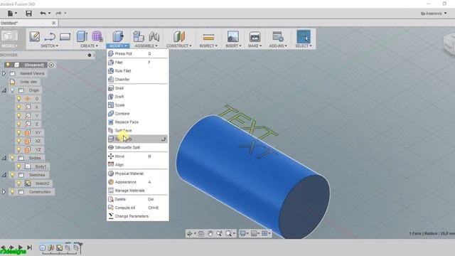The height and width of the screenshot is (256, 455).
Task: Open the CONSTRUCT dropdown menu
Action: click(179, 46)
